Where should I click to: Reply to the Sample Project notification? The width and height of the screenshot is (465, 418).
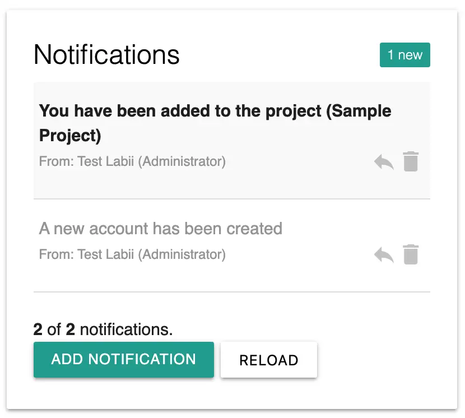pos(384,162)
